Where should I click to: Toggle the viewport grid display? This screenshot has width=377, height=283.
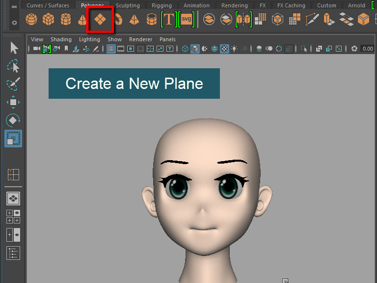(x=111, y=49)
